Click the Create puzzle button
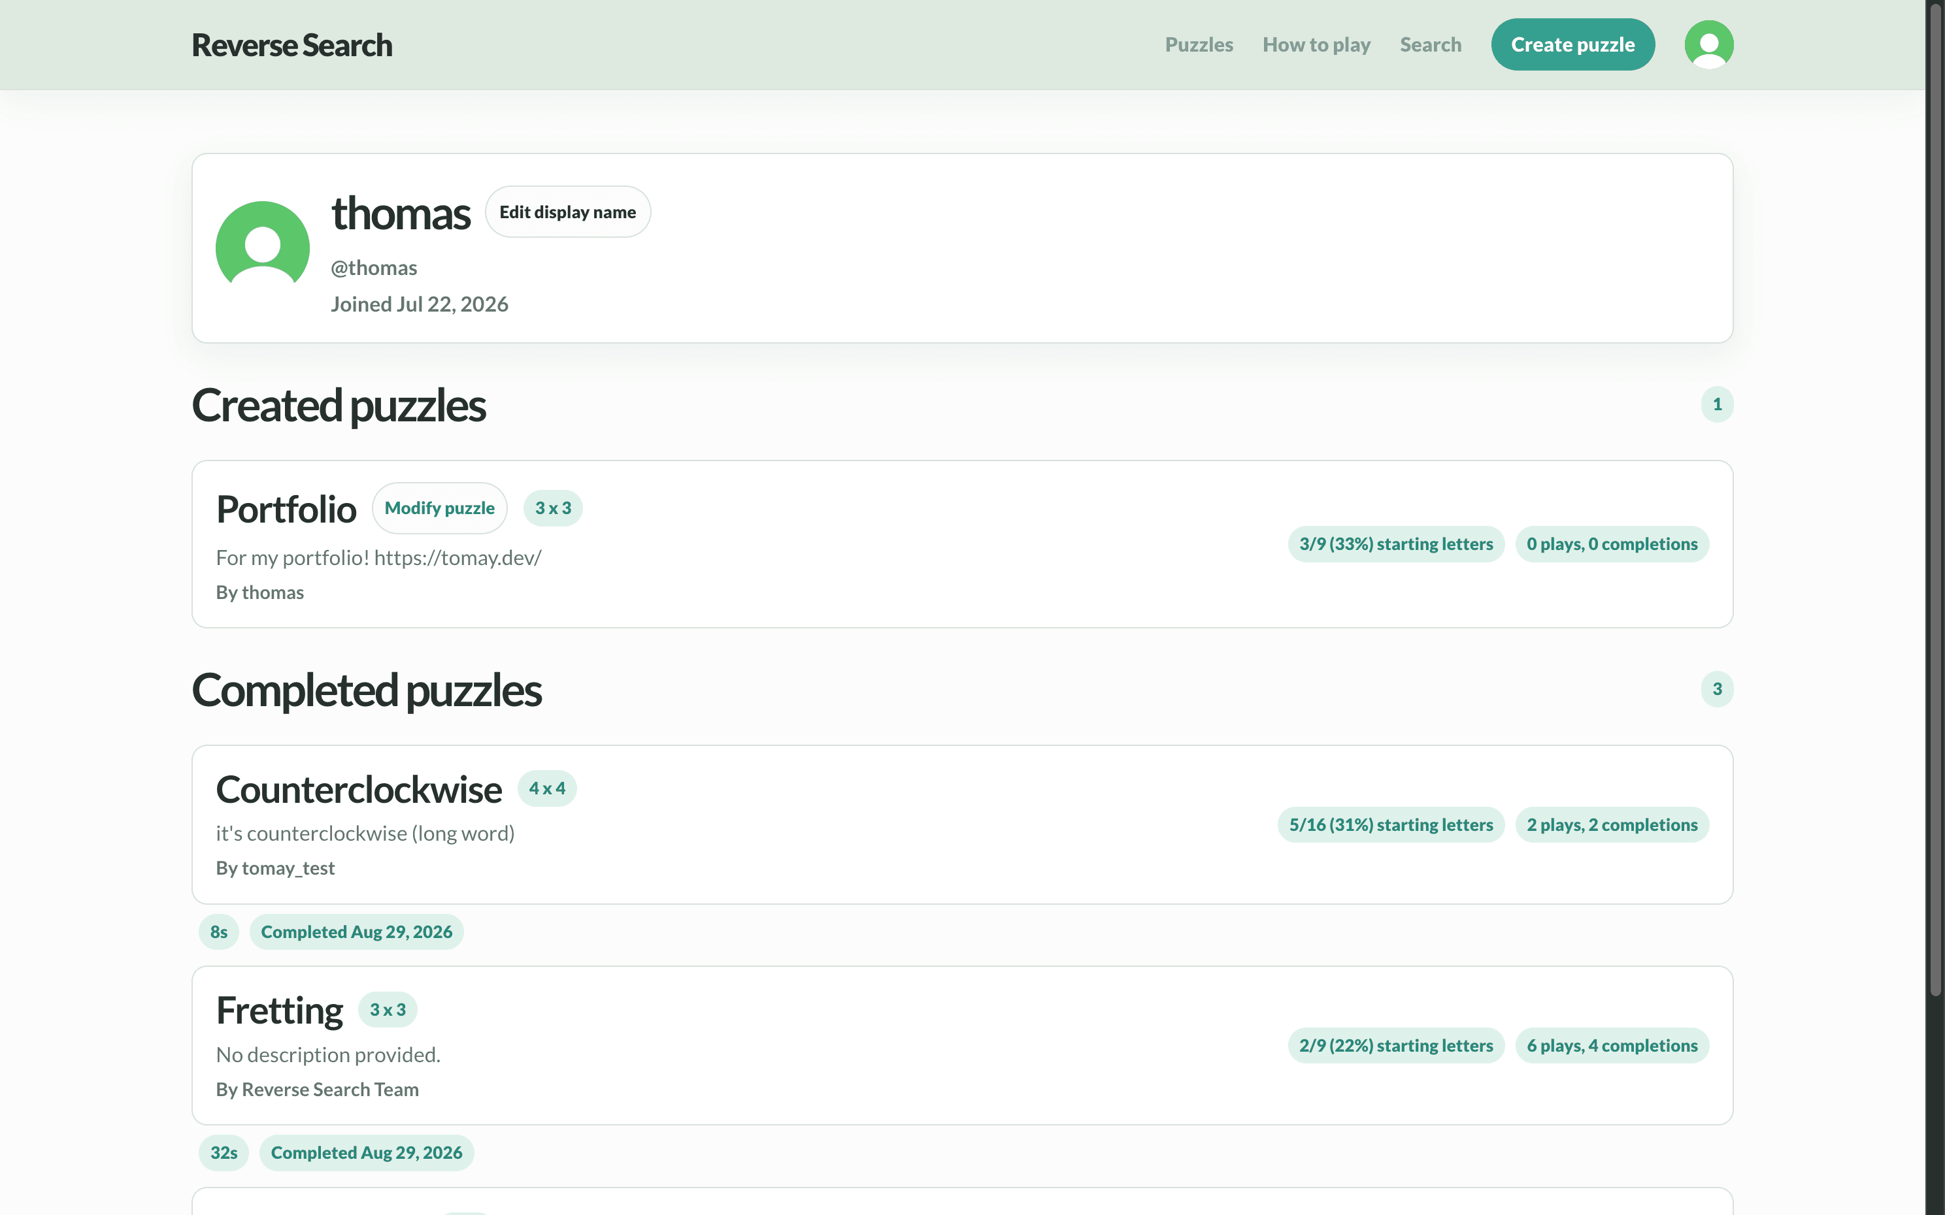Image resolution: width=1945 pixels, height=1215 pixels. coord(1572,44)
